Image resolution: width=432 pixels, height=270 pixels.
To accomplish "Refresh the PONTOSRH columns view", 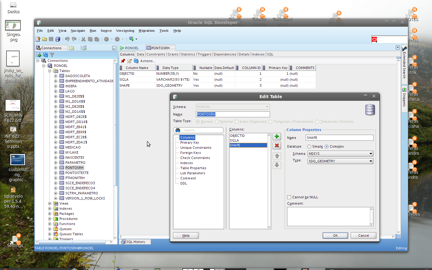I will point(136,61).
